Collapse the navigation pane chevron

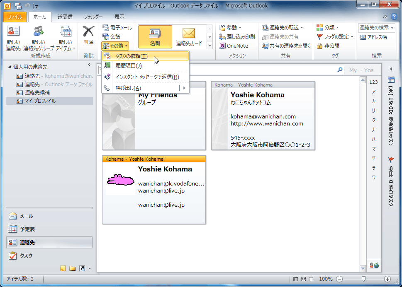[89, 65]
